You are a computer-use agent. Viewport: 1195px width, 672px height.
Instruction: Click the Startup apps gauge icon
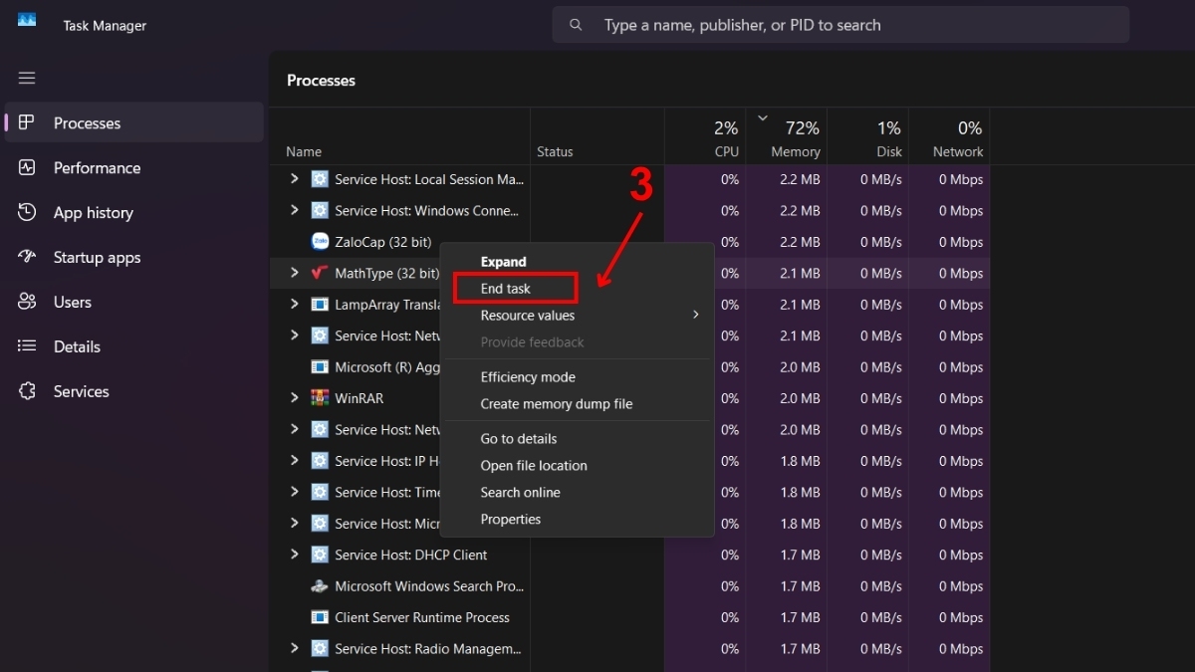click(27, 257)
